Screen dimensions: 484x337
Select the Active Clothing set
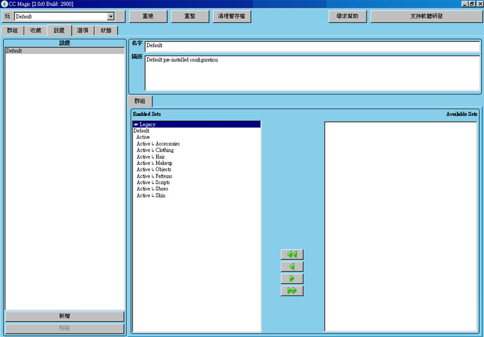(197, 150)
